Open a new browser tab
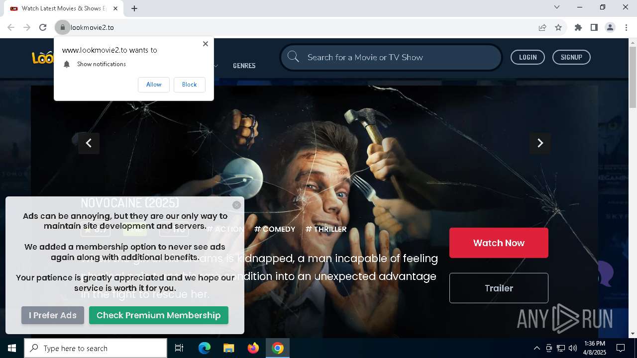This screenshot has width=637, height=358. point(134,8)
